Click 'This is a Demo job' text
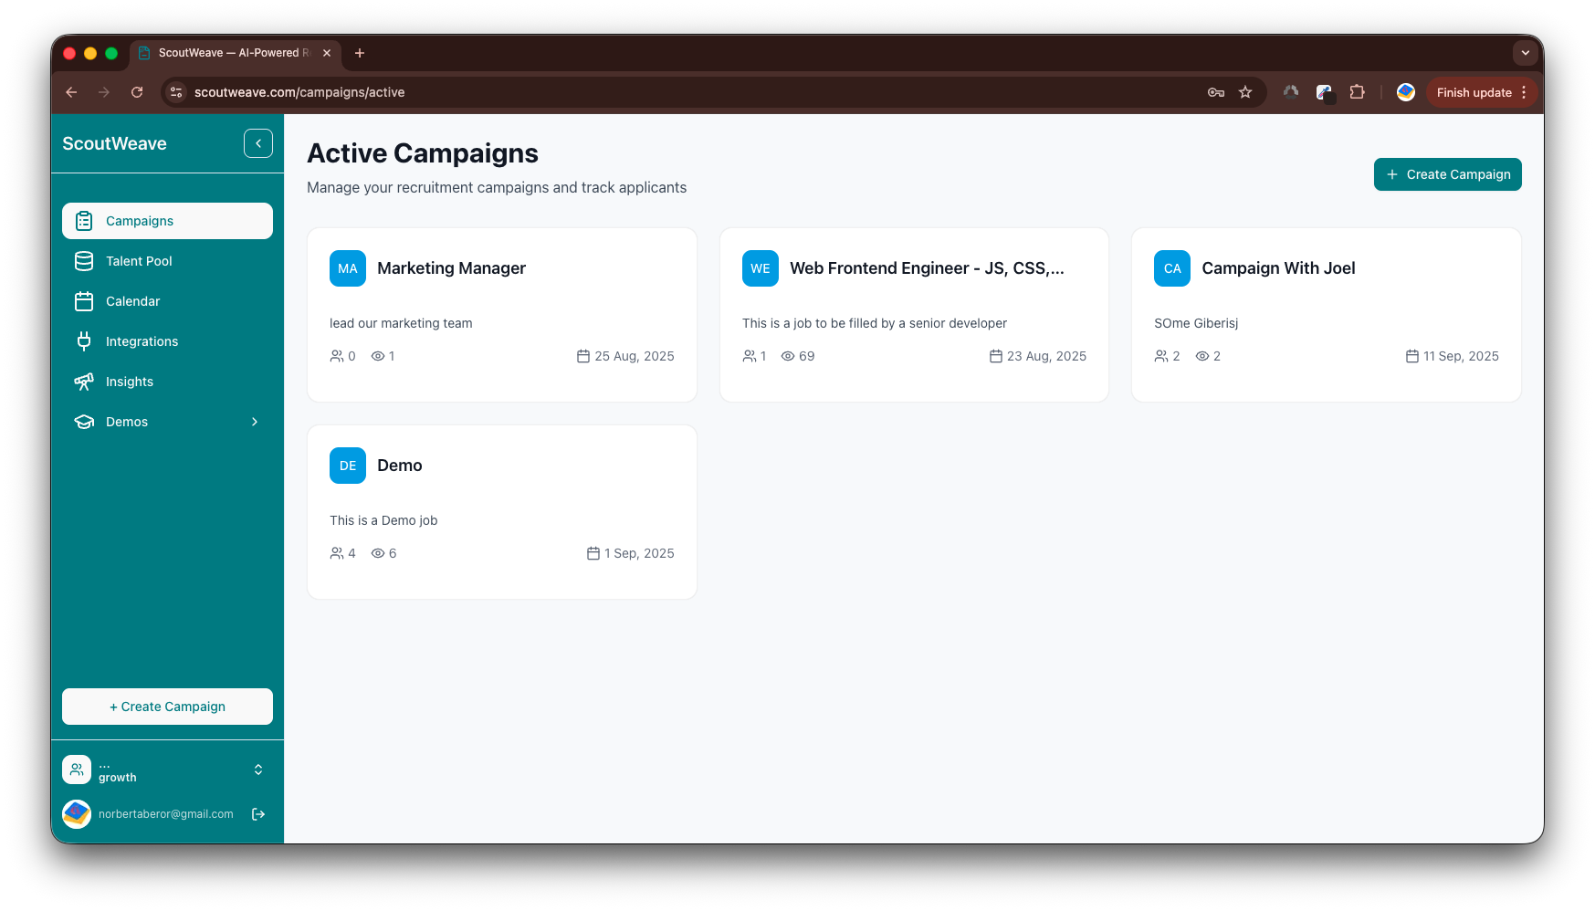 [x=383, y=520]
